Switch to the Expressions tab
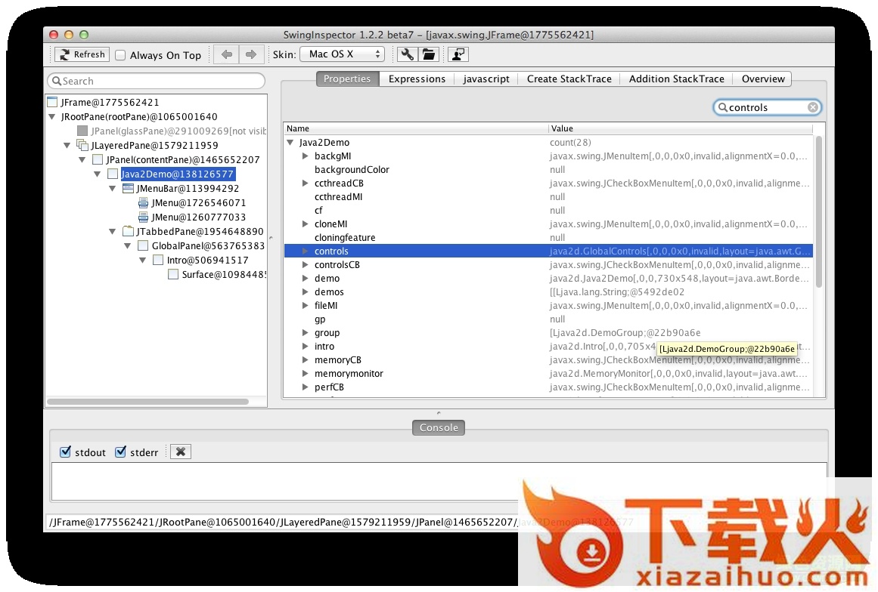The height and width of the screenshot is (592, 878). tap(417, 79)
